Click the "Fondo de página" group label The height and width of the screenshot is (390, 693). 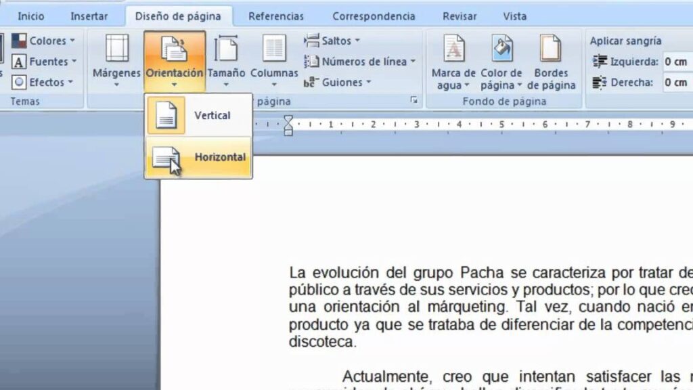(504, 102)
